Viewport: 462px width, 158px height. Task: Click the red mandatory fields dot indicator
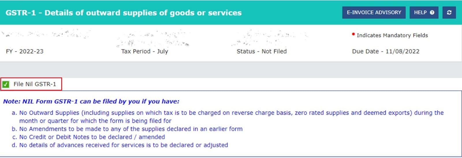pos(353,34)
